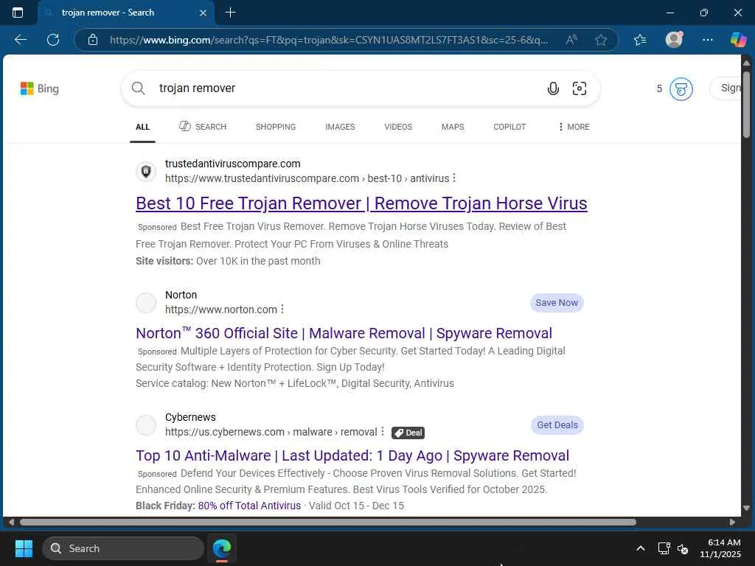Add this page to favorites star

coord(600,40)
